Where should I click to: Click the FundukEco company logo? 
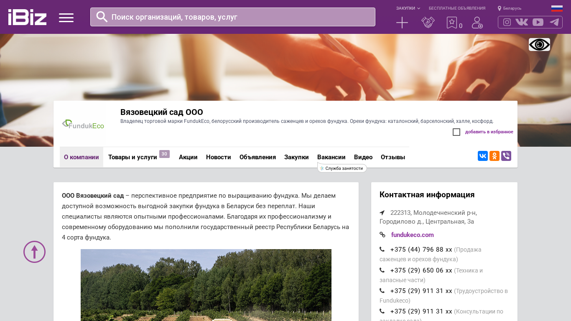(x=83, y=124)
